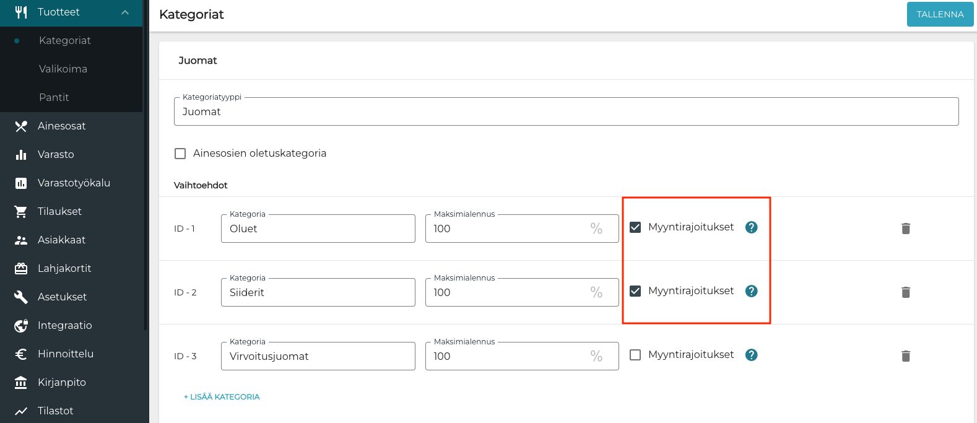The height and width of the screenshot is (423, 977).
Task: Click help icon in Siiderit row
Action: tap(751, 291)
